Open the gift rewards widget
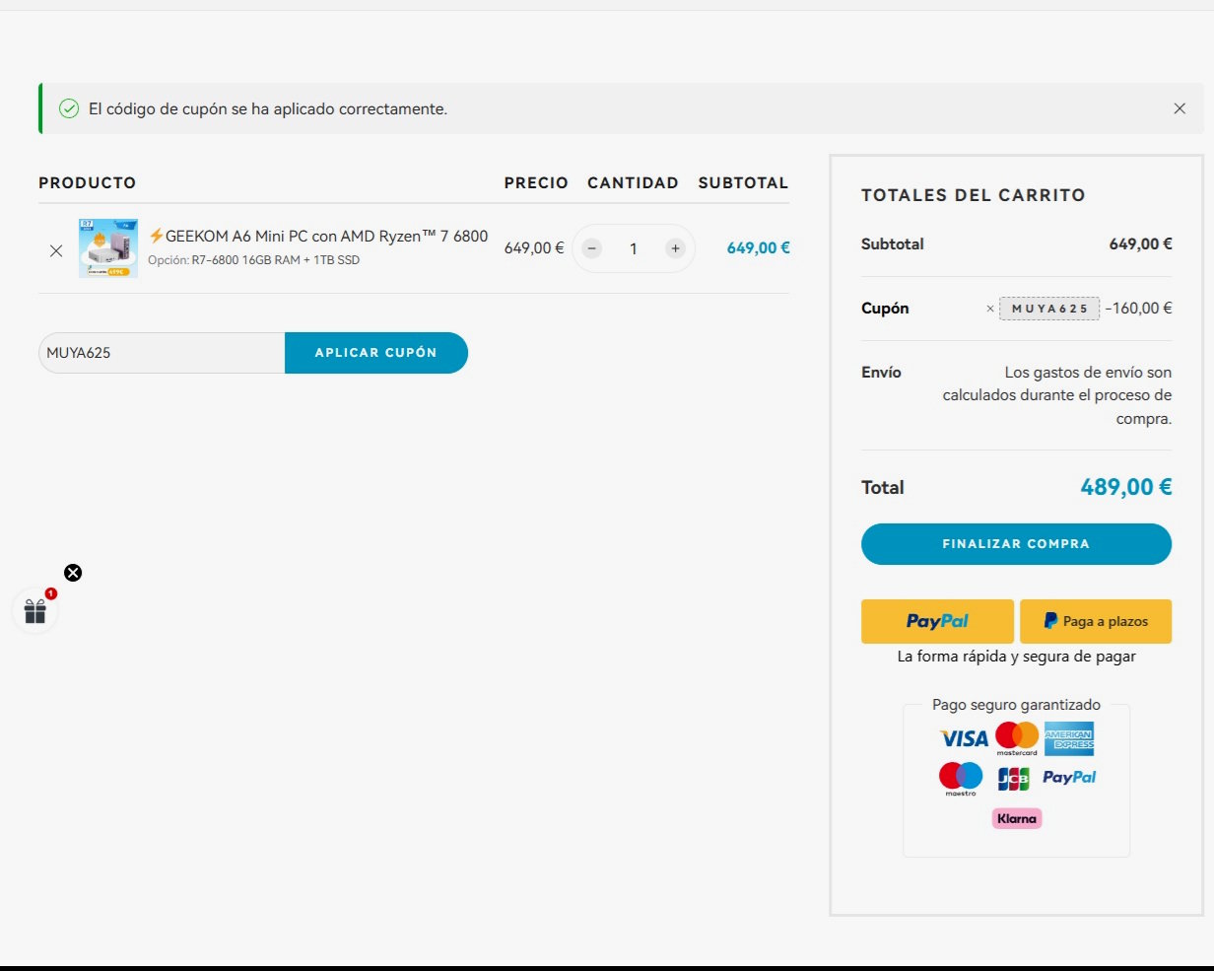This screenshot has width=1214, height=971. click(35, 612)
